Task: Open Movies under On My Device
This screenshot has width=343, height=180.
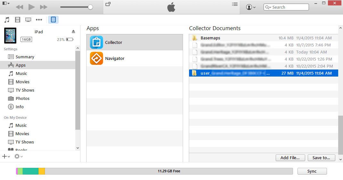Action: pos(38,134)
